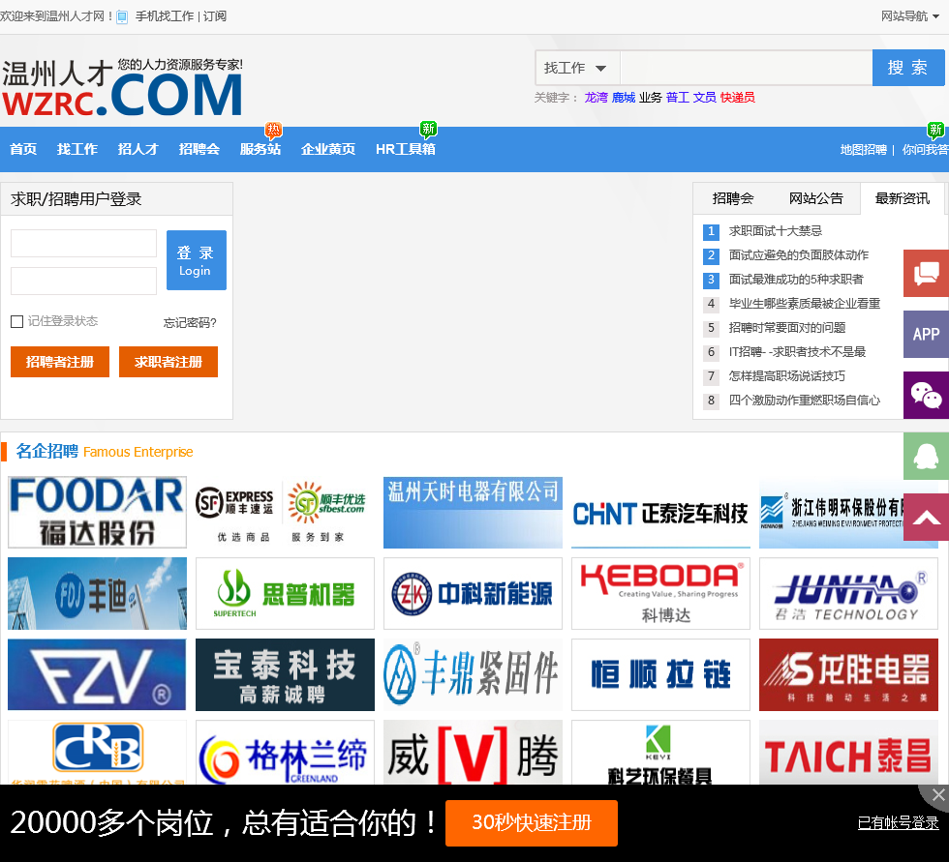Click the 地图招聘 link
This screenshot has width=949, height=862.
click(x=863, y=149)
